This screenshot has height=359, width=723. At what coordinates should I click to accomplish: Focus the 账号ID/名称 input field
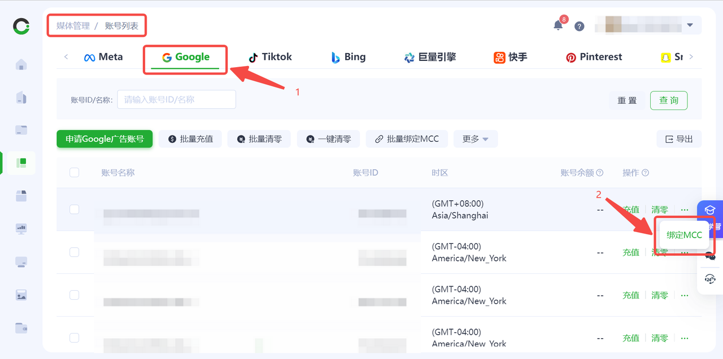point(176,99)
